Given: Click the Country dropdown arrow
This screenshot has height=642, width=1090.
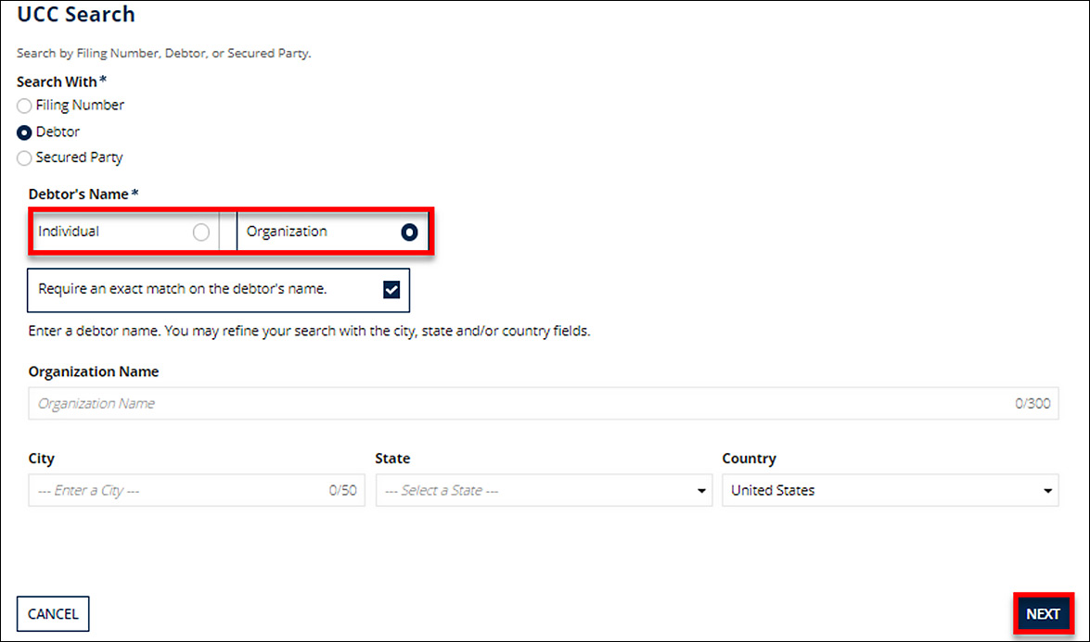Looking at the screenshot, I should click(x=1047, y=491).
